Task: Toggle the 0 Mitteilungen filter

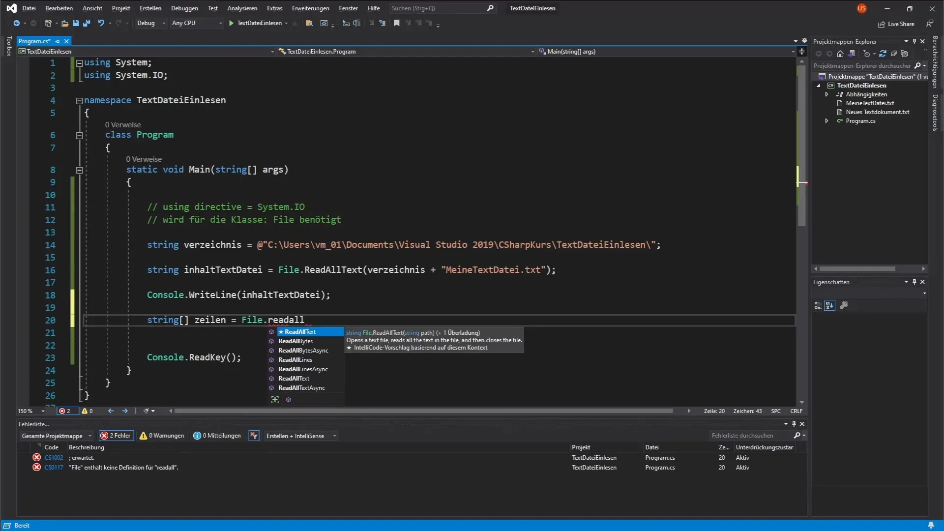Action: [217, 436]
